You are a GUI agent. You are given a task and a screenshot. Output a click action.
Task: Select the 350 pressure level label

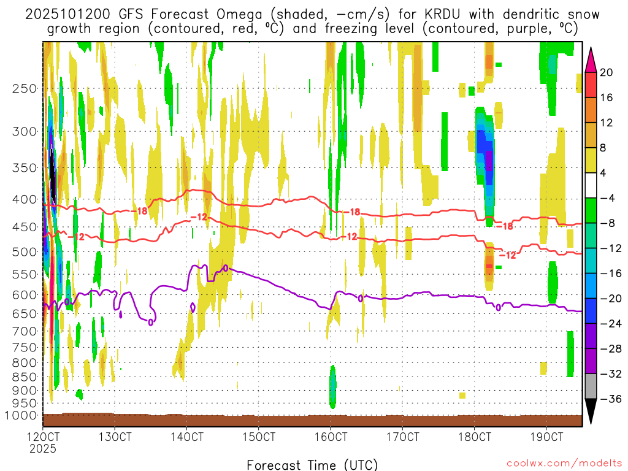tap(25, 168)
